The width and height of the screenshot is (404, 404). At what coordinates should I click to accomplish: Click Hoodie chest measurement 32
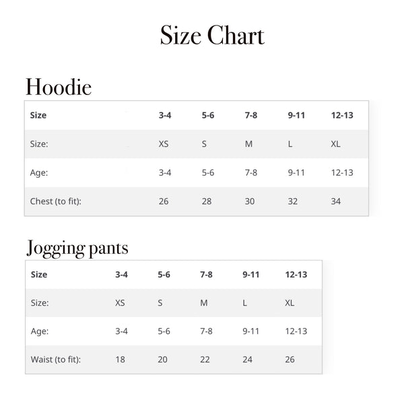(x=293, y=201)
